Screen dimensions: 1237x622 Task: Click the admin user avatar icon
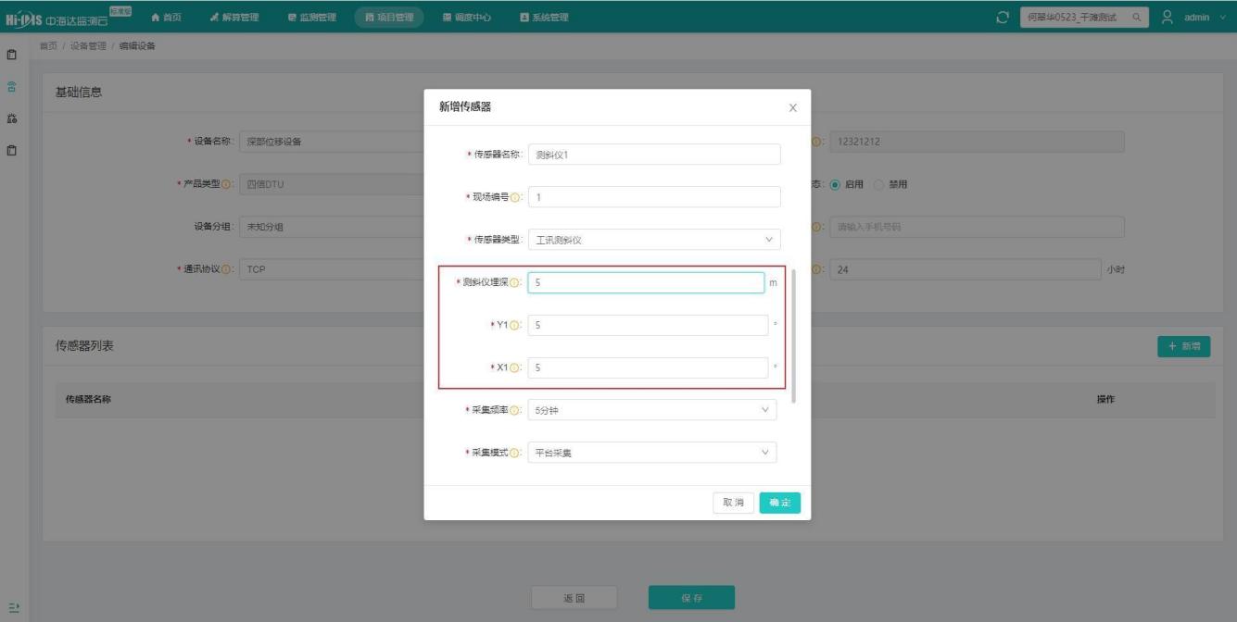[x=1168, y=16]
